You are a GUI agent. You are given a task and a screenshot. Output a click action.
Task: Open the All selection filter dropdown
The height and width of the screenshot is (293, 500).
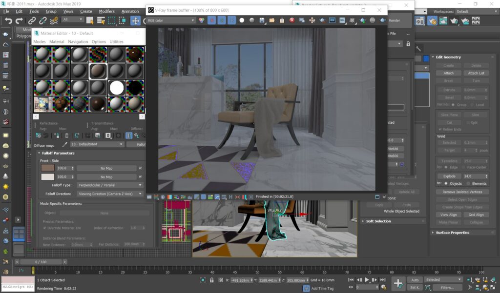click(72, 20)
